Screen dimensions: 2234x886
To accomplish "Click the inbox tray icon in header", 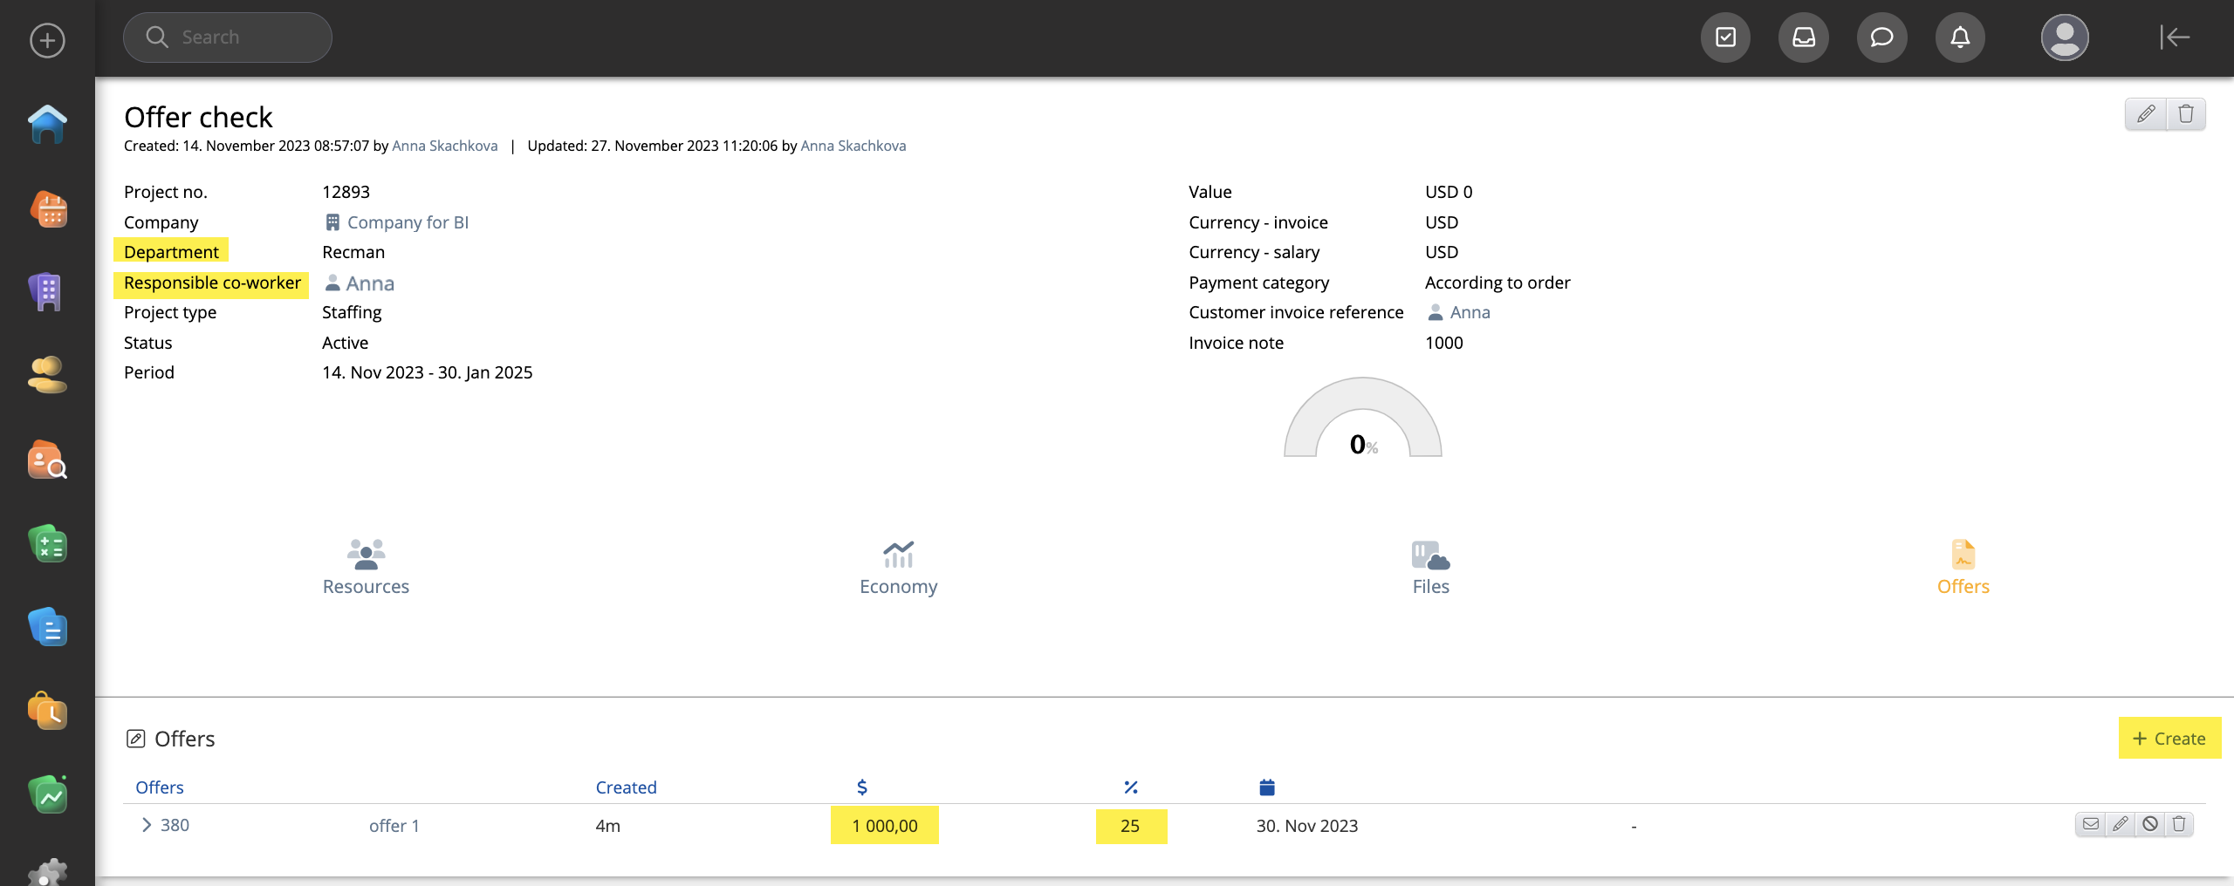I will pyautogui.click(x=1803, y=37).
